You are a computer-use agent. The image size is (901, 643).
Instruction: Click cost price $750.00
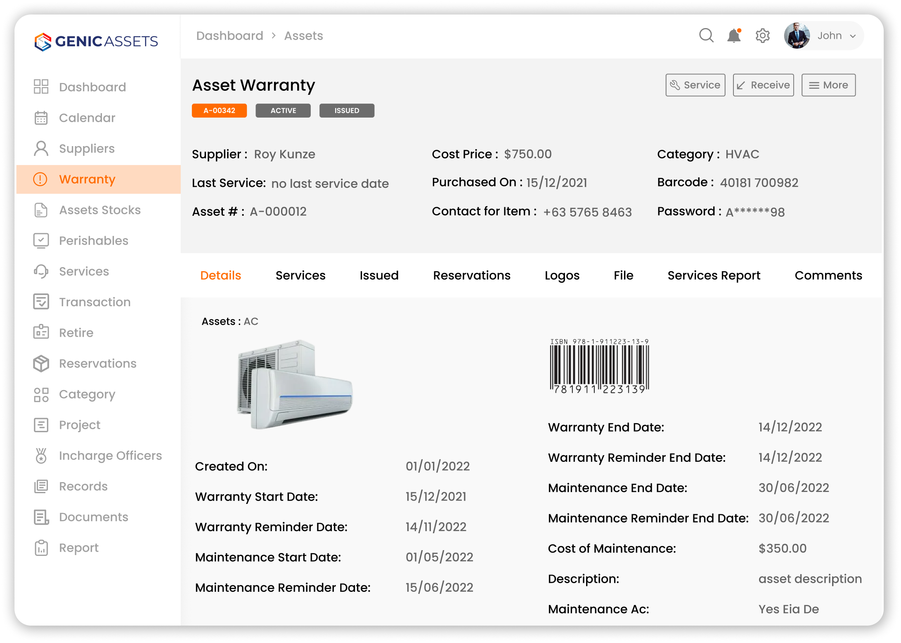point(527,154)
